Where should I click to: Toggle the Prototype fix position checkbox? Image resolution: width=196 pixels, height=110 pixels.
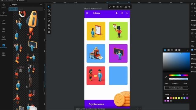coord(192,67)
